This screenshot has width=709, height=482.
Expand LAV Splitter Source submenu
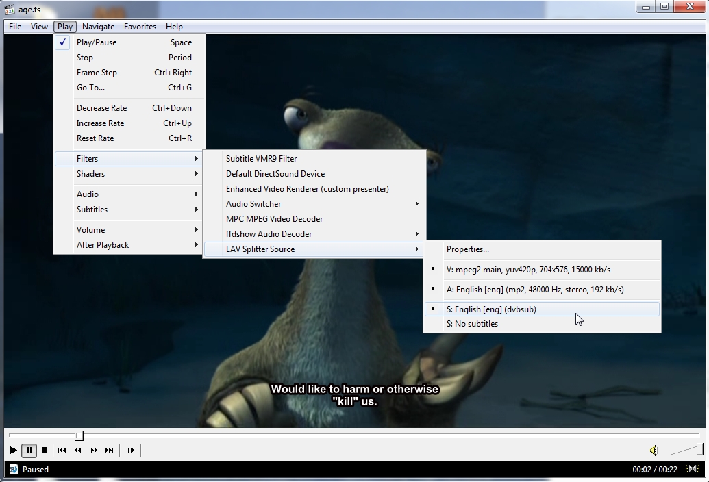point(314,249)
